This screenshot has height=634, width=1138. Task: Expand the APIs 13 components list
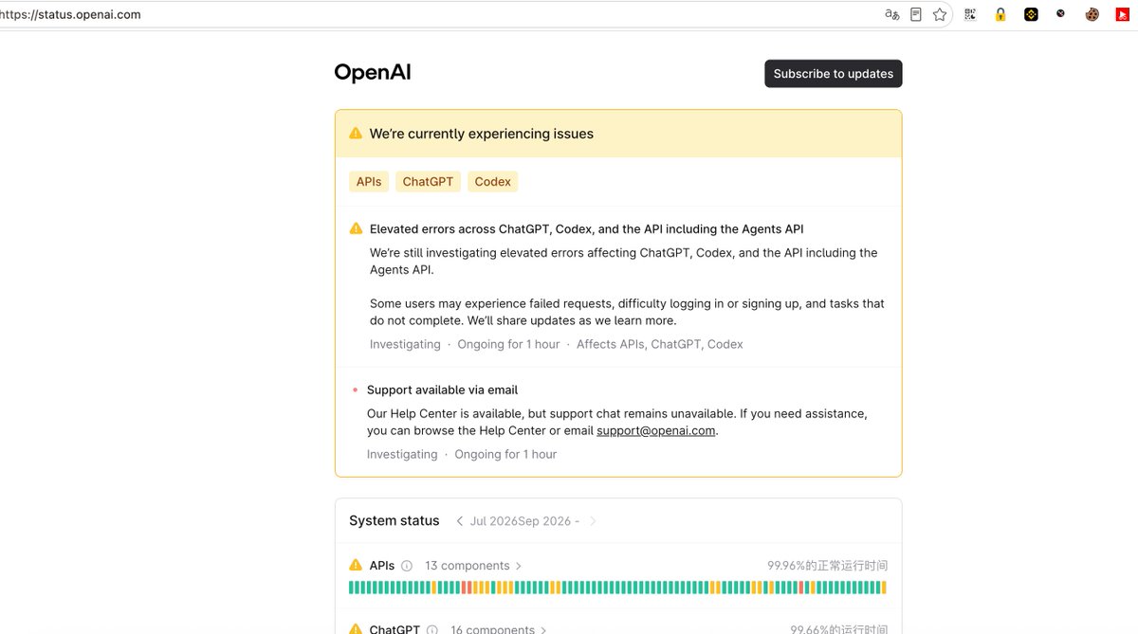tap(473, 566)
